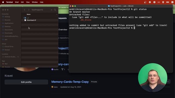
Task: Sort Finder list by Name column
Action: tap(28, 14)
